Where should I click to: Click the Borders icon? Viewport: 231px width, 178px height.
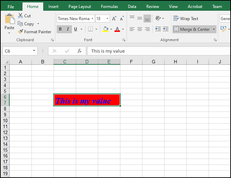point(90,29)
